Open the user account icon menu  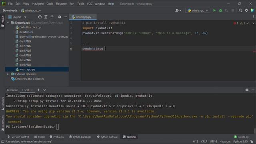(x=178, y=10)
